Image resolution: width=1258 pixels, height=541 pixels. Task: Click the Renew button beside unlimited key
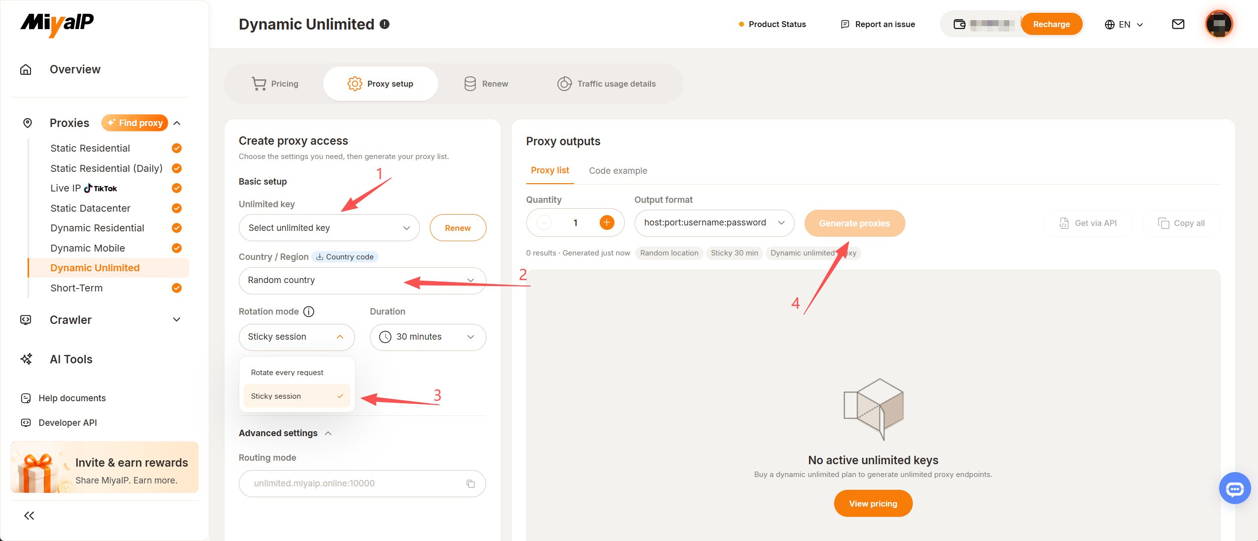457,228
